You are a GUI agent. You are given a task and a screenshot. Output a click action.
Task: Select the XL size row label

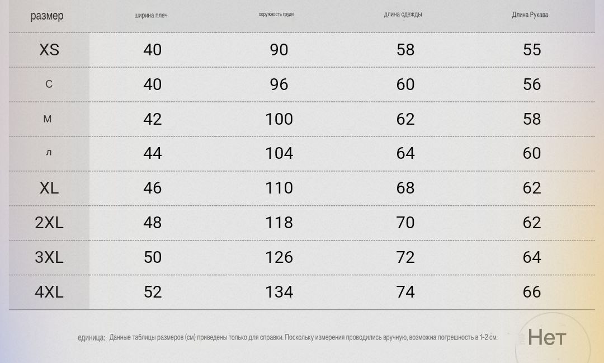pos(49,188)
